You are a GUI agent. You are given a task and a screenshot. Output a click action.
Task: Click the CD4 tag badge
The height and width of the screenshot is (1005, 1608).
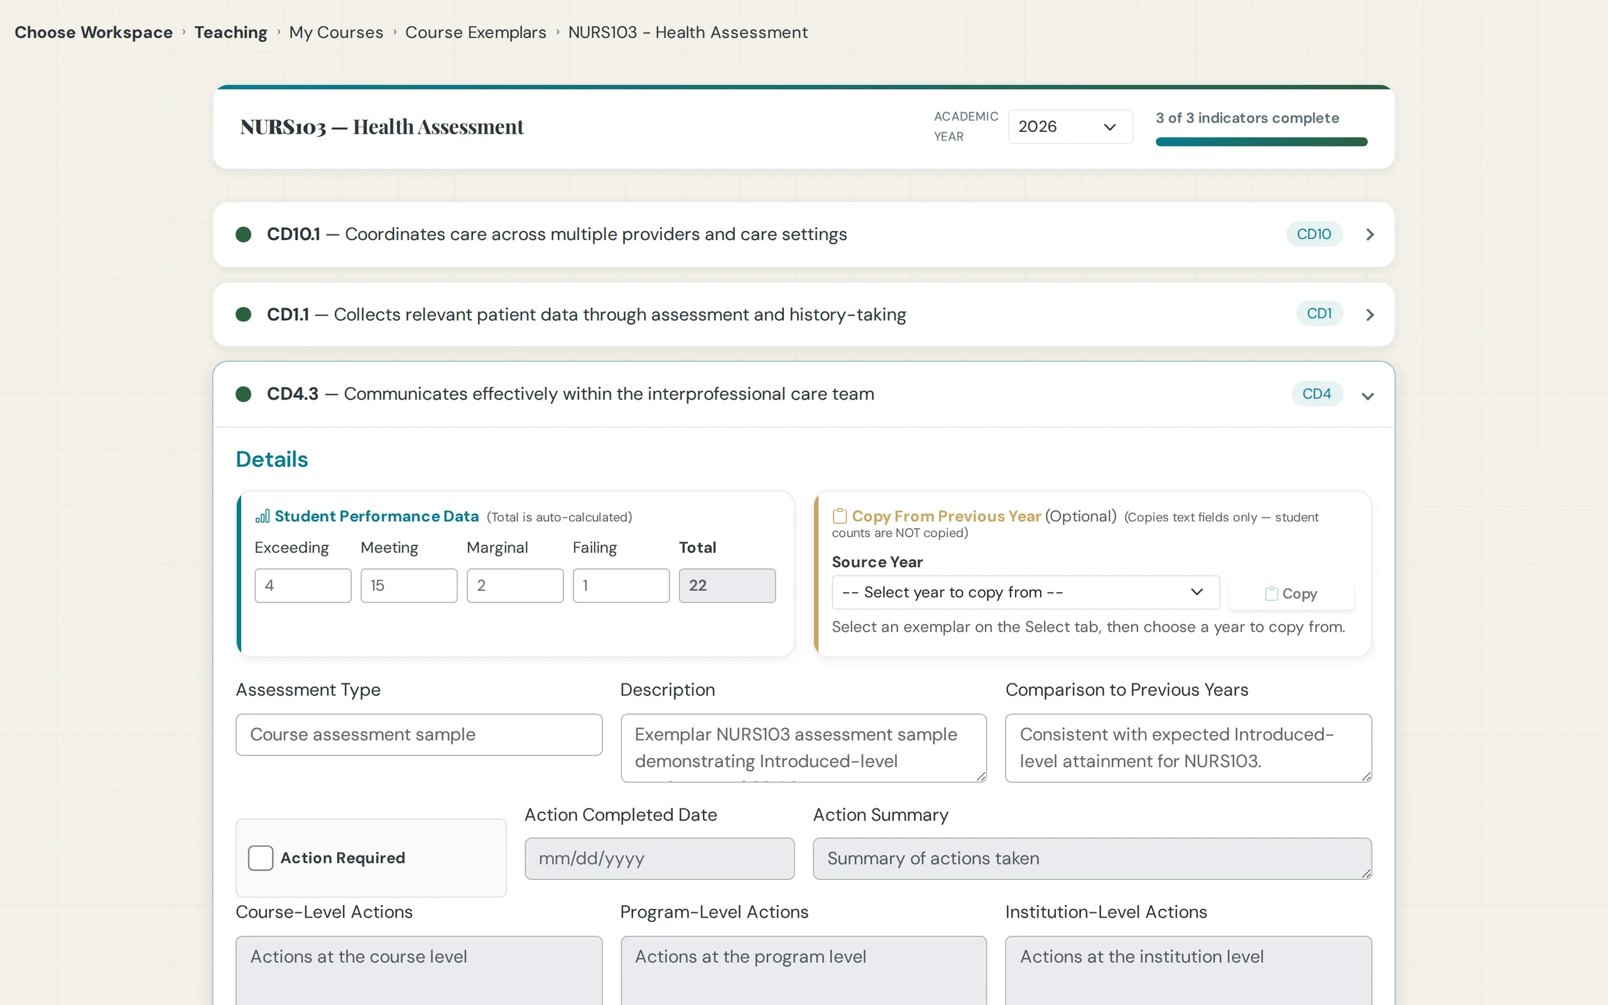point(1317,393)
